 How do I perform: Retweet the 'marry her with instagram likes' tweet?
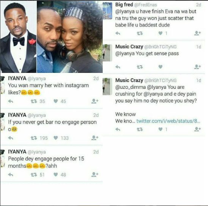[34, 101]
